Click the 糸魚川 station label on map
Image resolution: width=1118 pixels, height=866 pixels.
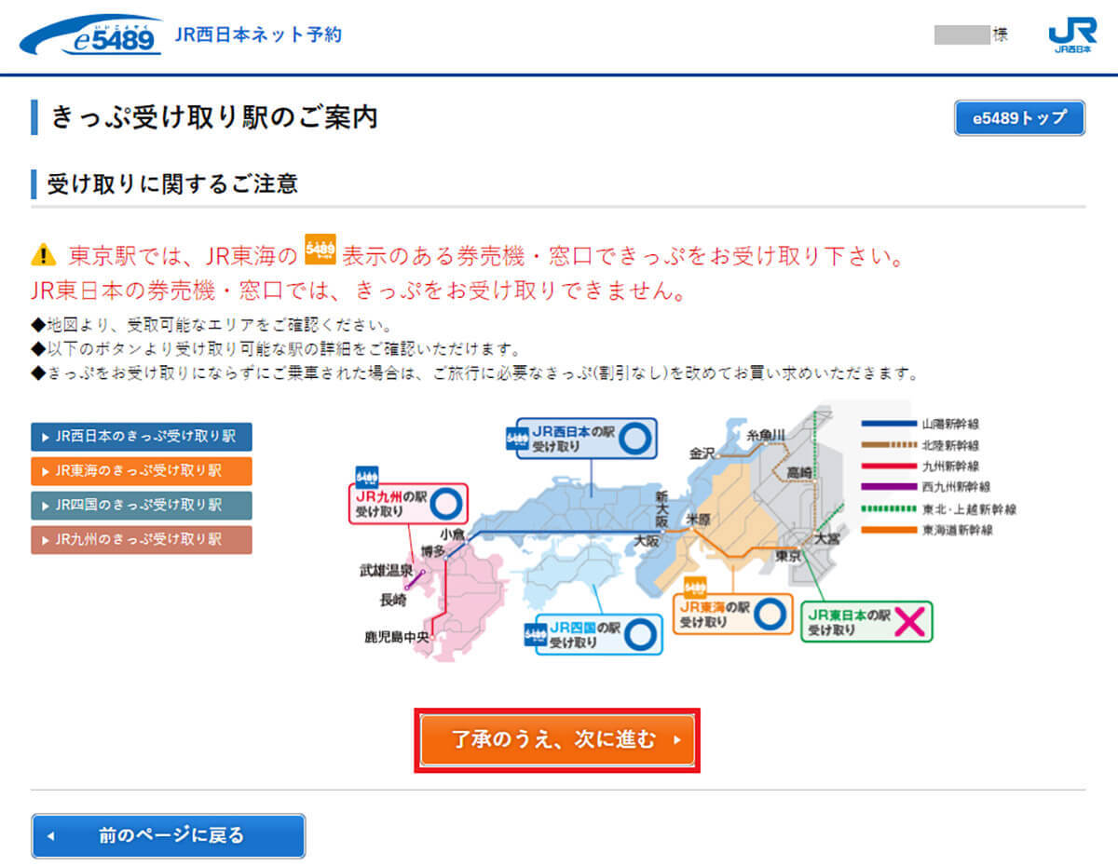point(766,436)
